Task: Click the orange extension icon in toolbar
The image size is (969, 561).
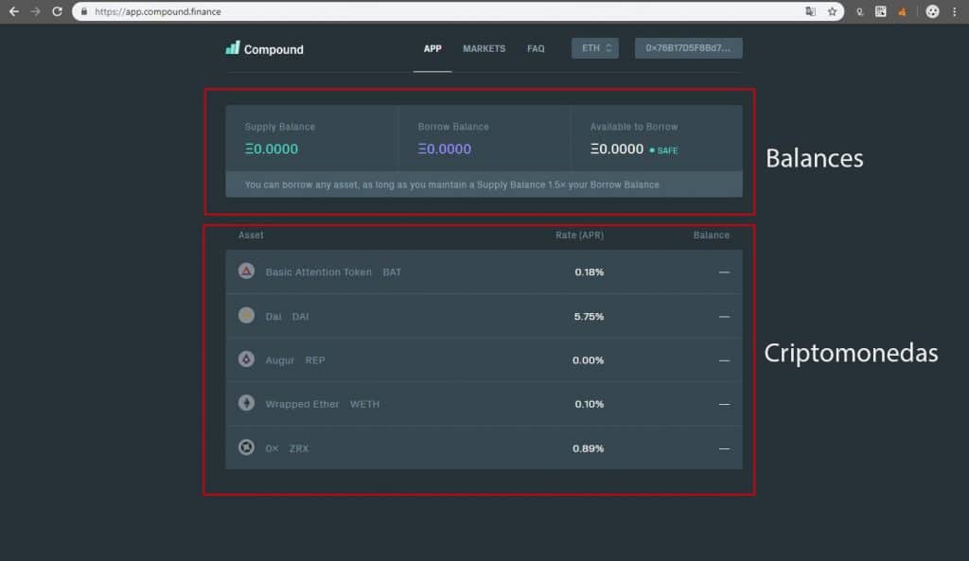Action: pos(902,11)
